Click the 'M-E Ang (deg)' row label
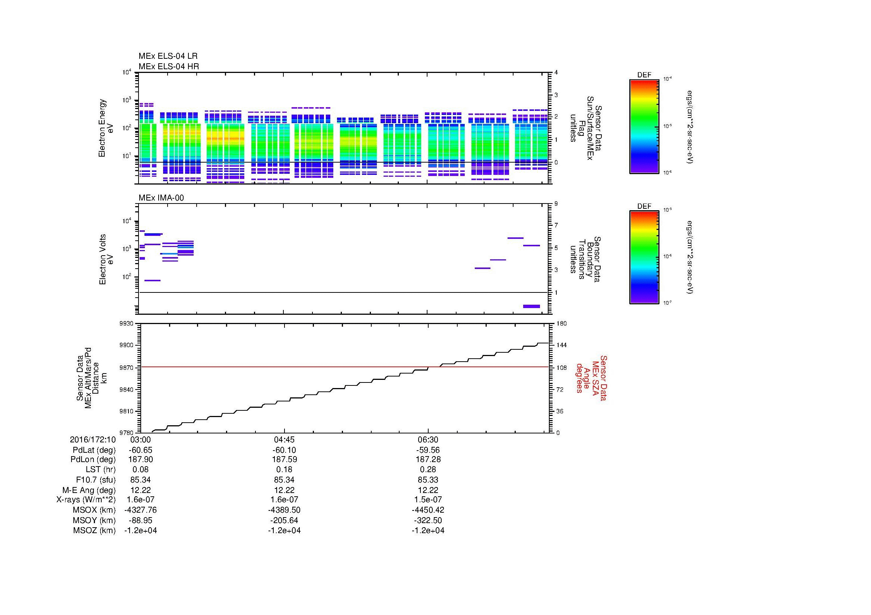Image resolution: width=871 pixels, height=615 pixels. pos(89,490)
